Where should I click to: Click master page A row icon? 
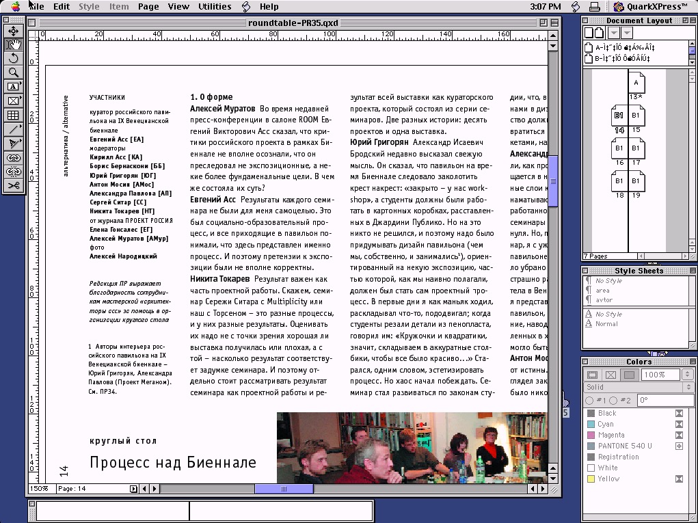pyautogui.click(x=589, y=47)
